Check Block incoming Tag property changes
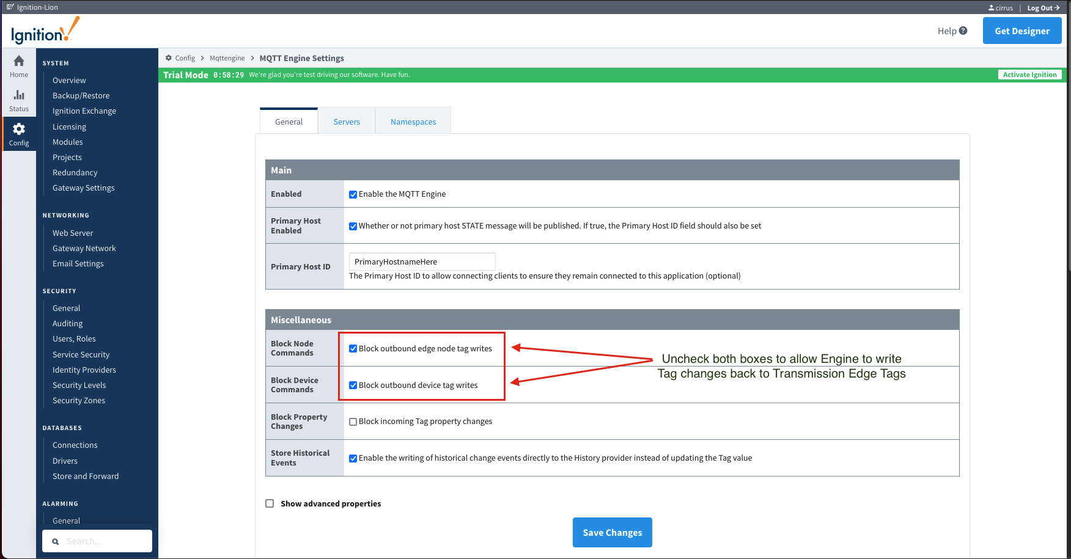Image resolution: width=1071 pixels, height=559 pixels. click(x=353, y=422)
